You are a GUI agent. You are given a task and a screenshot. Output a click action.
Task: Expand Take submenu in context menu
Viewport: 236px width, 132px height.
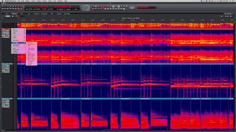tap(18, 32)
